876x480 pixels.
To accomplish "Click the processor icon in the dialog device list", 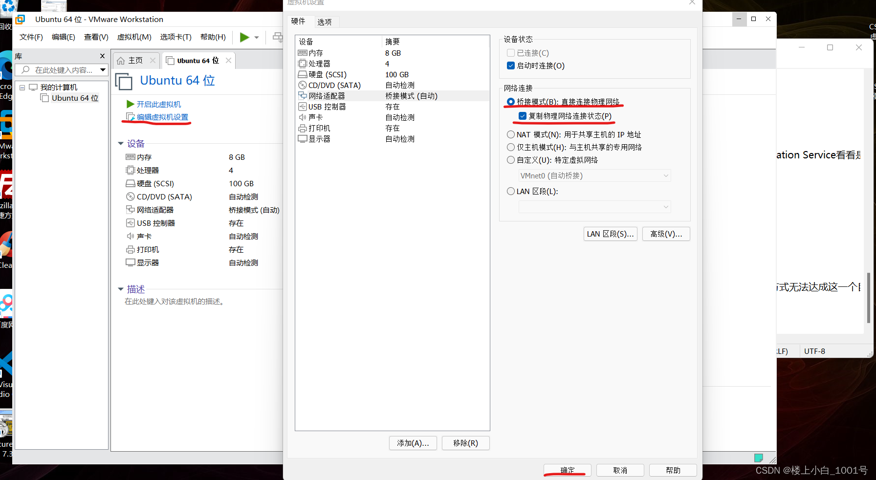I will tap(303, 64).
